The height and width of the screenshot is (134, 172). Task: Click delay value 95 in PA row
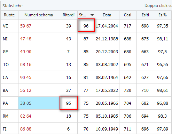(69, 103)
